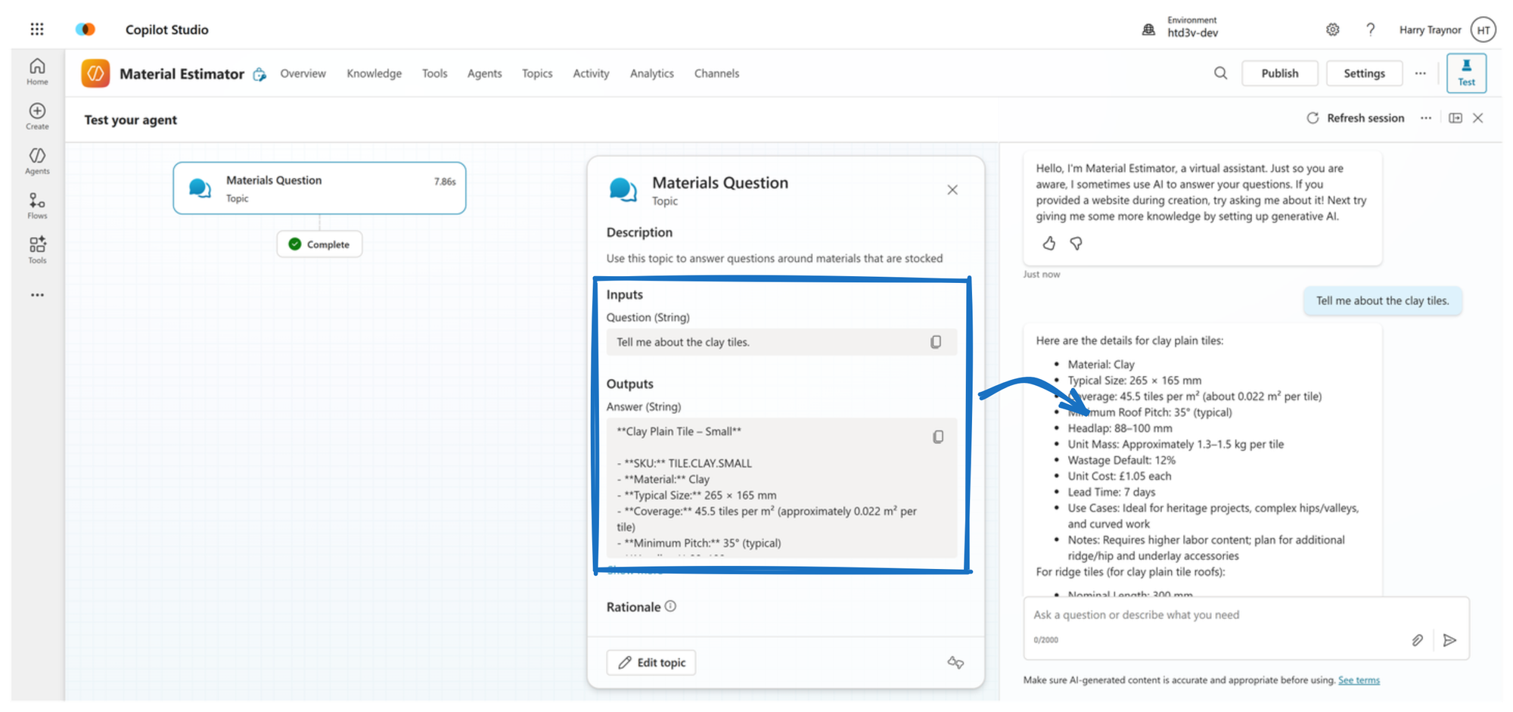Give thumbs down to the greeting message

pos(1076,243)
